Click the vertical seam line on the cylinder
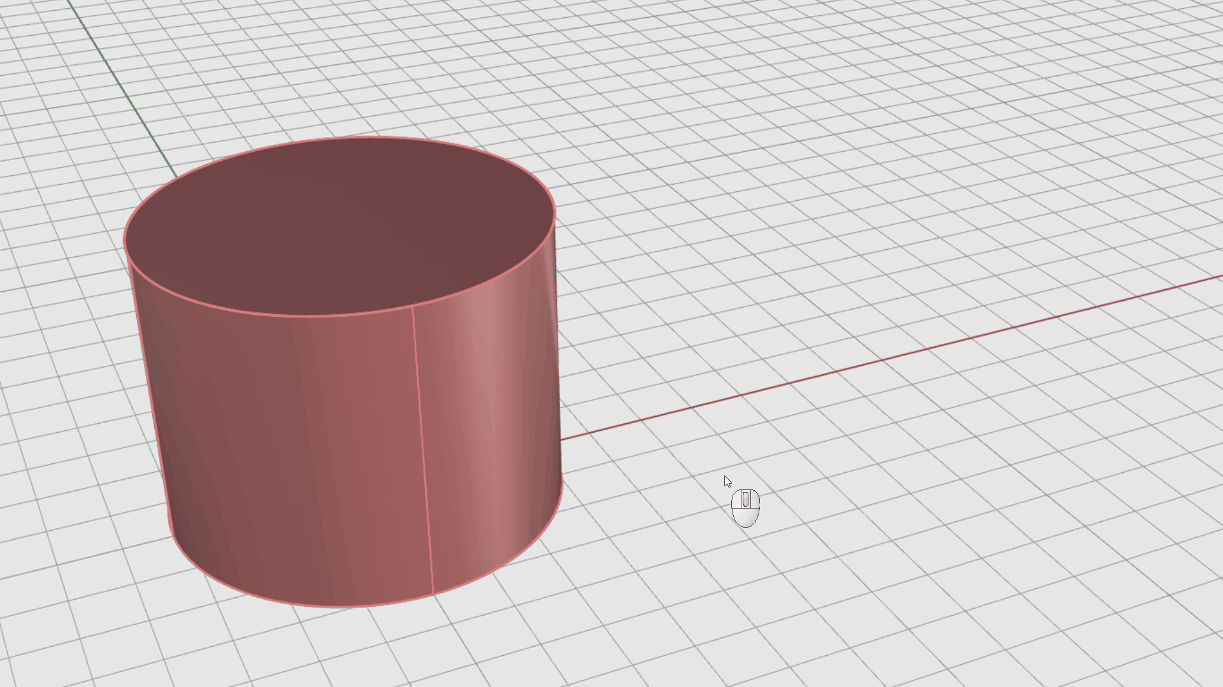This screenshot has height=687, width=1223. (423, 446)
